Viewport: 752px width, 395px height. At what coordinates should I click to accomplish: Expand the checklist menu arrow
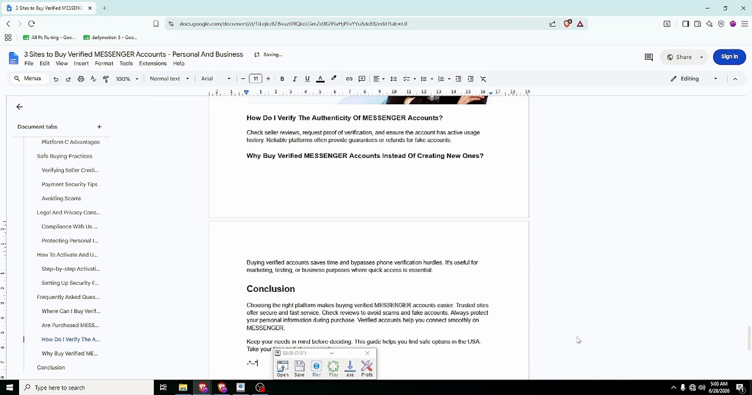point(415,79)
